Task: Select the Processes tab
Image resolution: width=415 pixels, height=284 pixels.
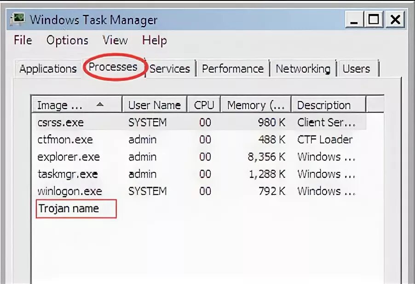Action: pos(113,67)
